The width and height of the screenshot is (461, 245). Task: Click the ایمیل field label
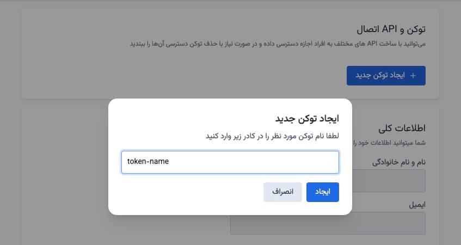[x=417, y=206]
